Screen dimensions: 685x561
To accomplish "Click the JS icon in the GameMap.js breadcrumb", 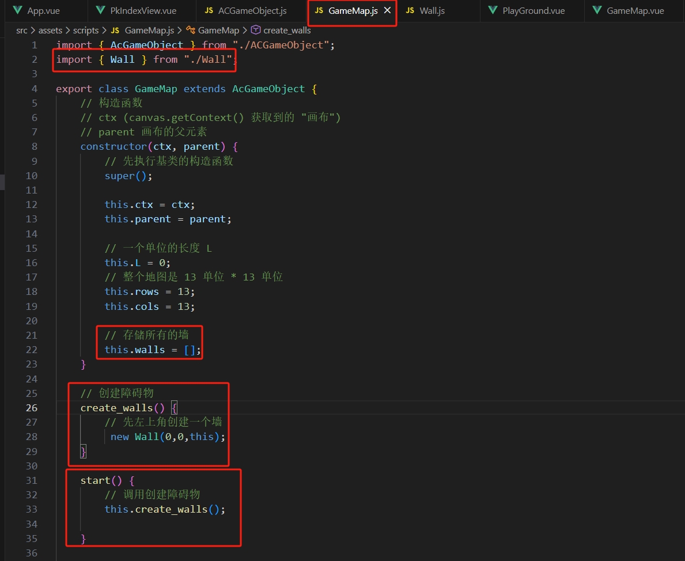I will [115, 31].
